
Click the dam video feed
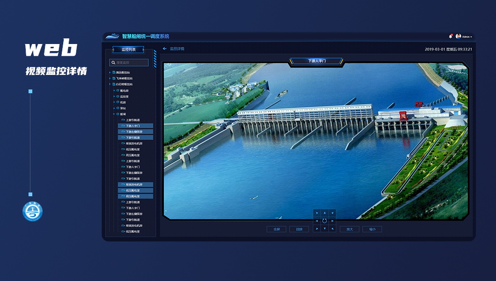coord(316,141)
